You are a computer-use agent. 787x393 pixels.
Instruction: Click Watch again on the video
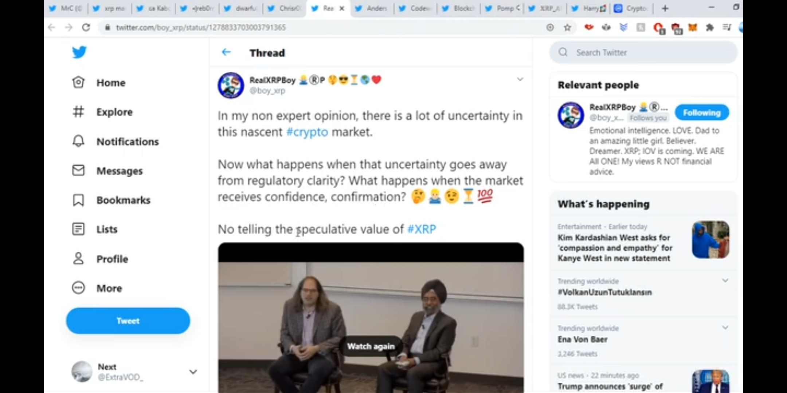[x=371, y=346]
